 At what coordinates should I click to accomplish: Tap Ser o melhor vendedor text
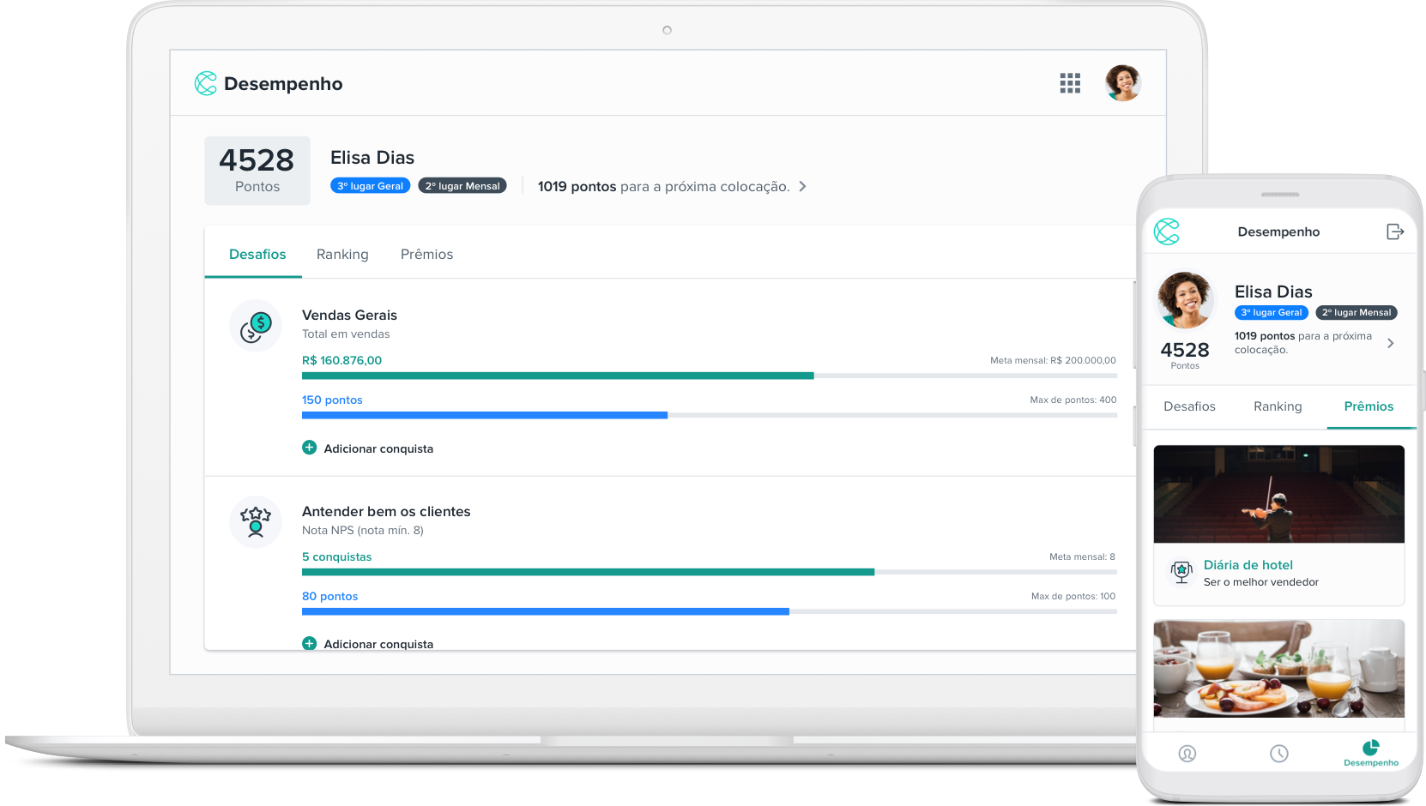pos(1260,582)
